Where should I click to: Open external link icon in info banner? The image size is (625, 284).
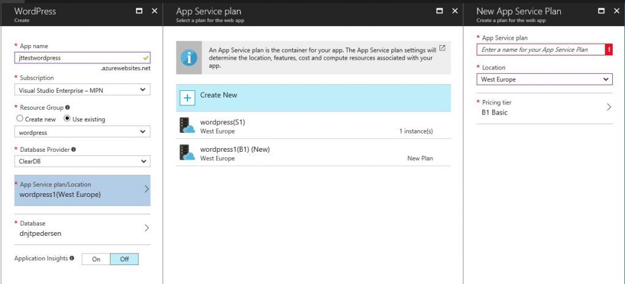(x=442, y=48)
